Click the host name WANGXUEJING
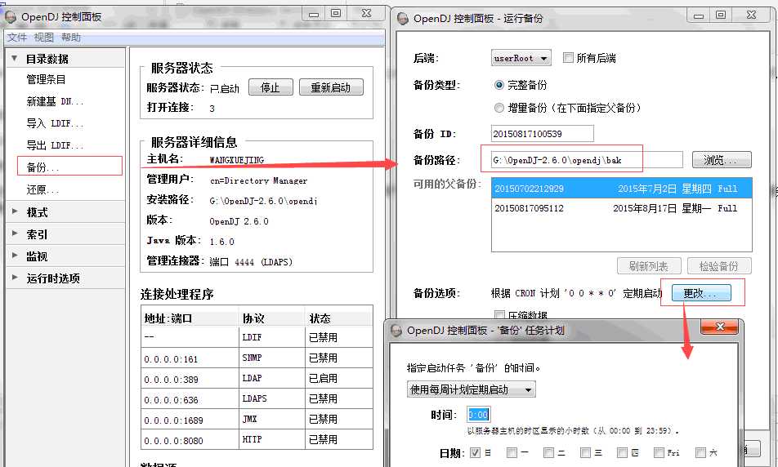 point(237,160)
